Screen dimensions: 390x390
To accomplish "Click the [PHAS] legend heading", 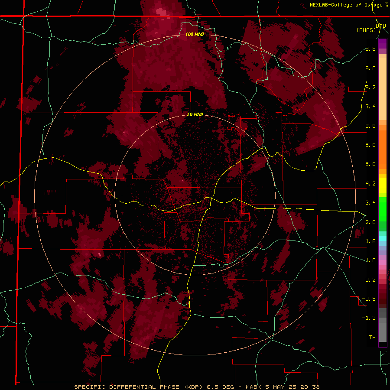I will pos(366,30).
